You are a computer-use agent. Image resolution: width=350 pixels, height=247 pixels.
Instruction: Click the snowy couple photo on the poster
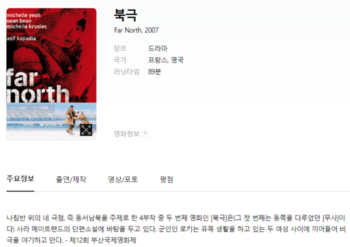(x=51, y=121)
